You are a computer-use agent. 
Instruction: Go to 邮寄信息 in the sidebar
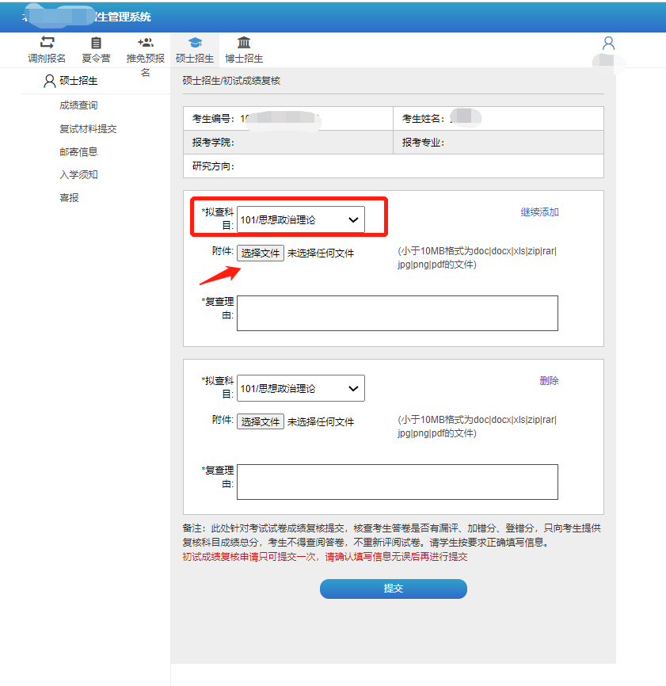point(78,151)
